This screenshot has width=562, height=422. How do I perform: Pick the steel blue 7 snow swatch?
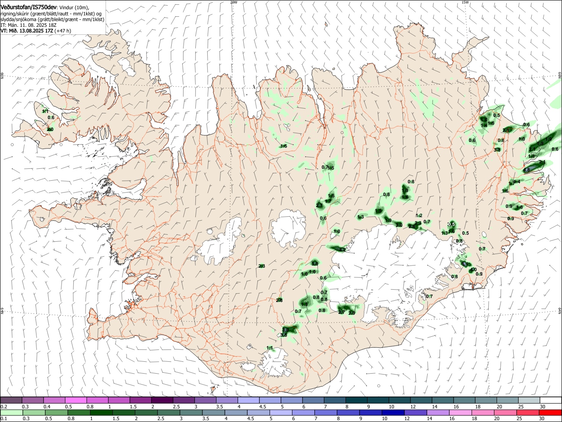point(335,400)
